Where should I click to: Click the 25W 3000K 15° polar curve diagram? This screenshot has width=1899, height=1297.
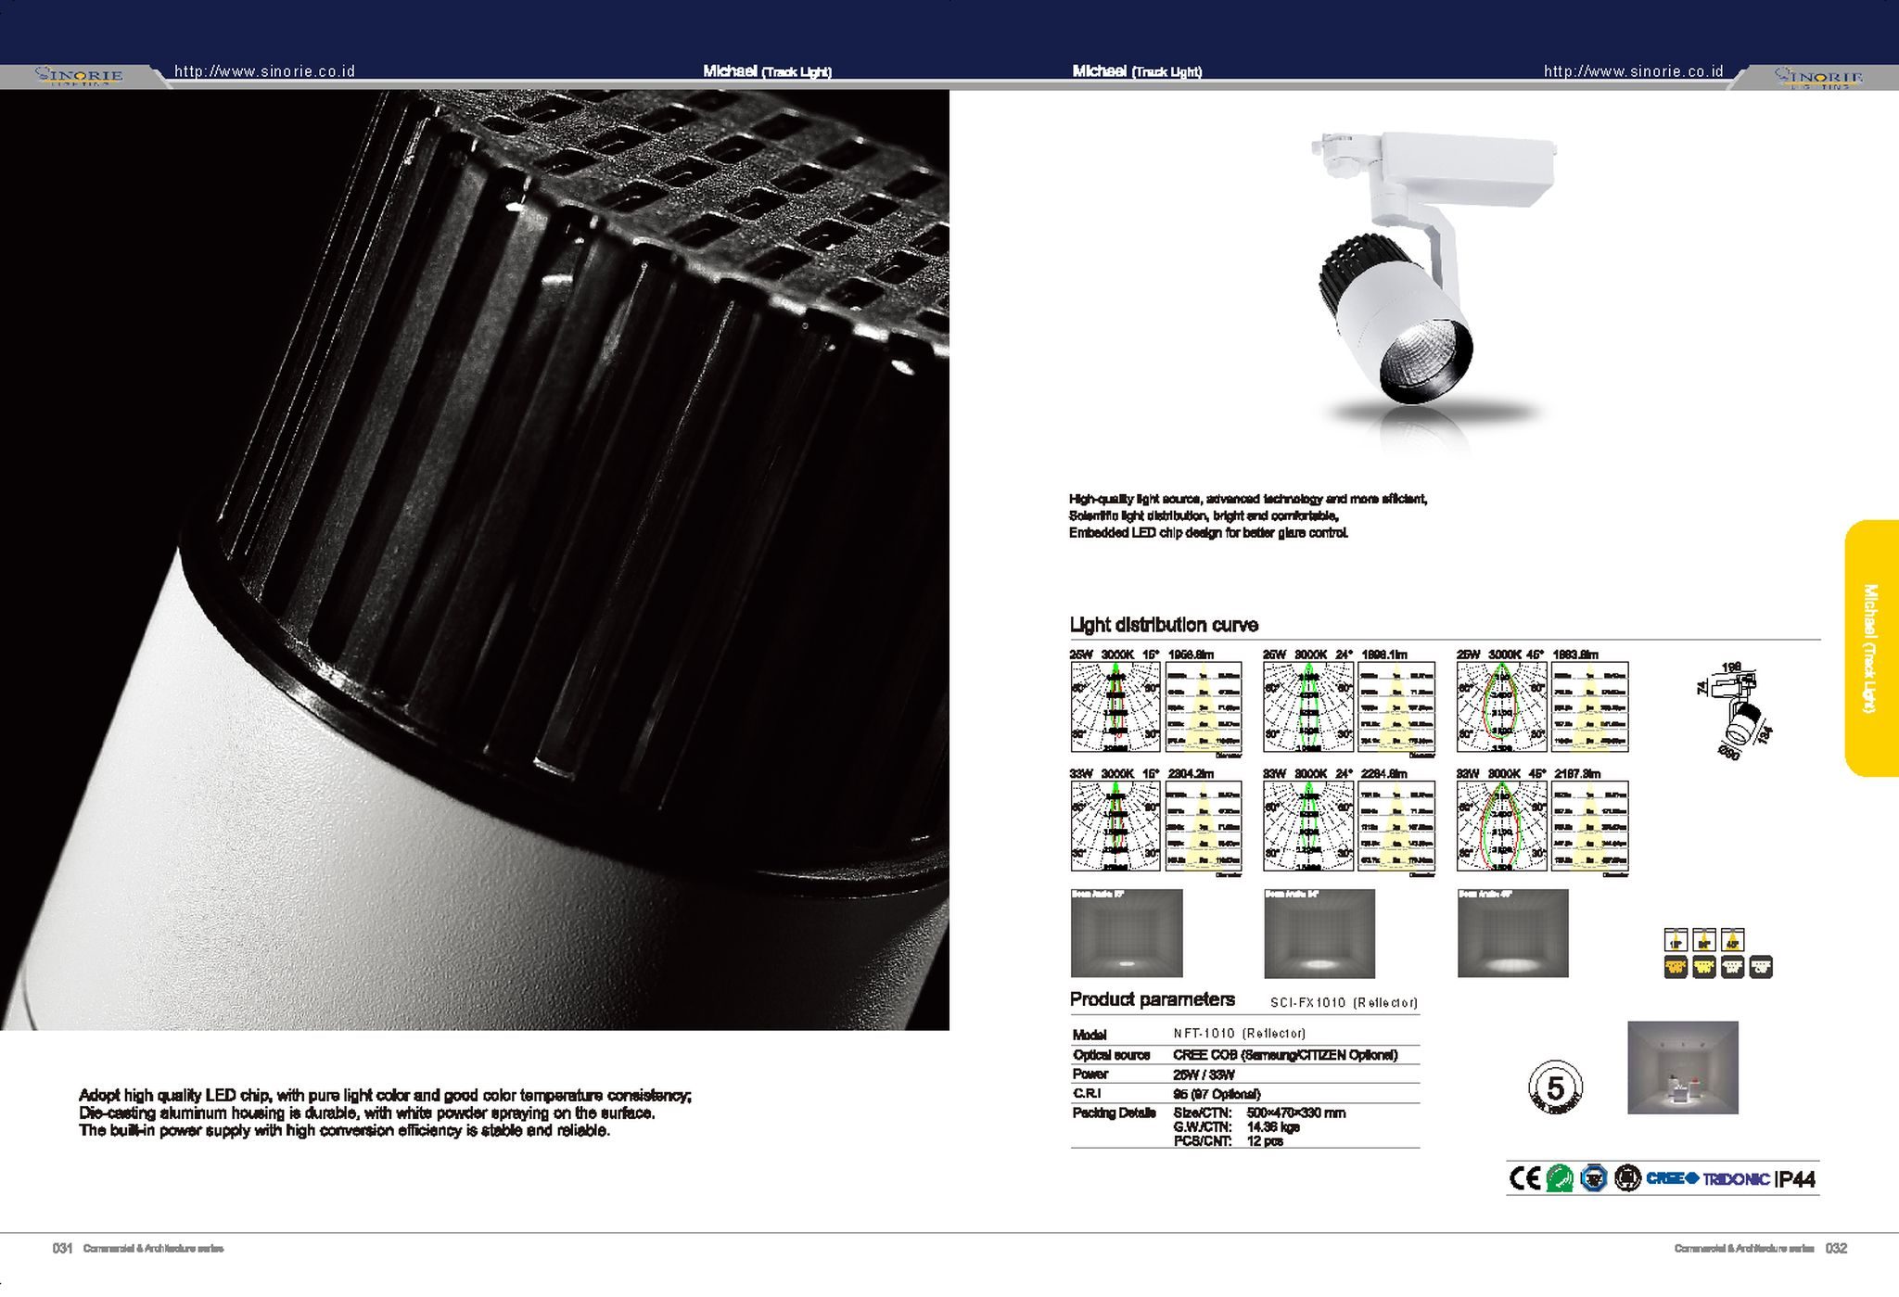[x=1115, y=707]
